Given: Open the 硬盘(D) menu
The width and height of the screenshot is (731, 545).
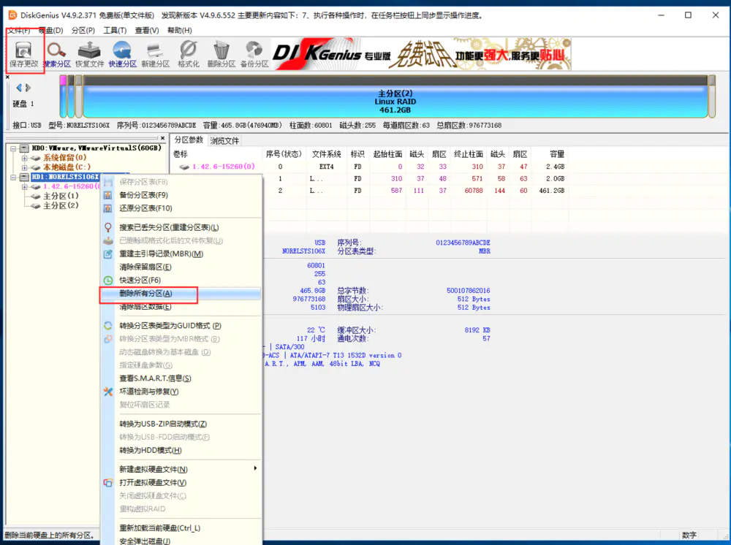Looking at the screenshot, I should click(x=51, y=30).
